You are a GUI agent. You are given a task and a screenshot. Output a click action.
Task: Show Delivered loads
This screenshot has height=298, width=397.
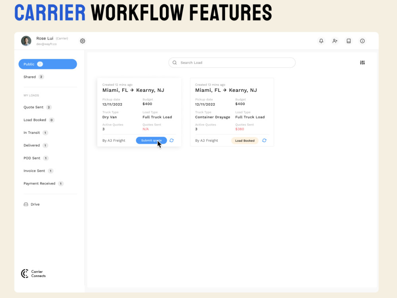(35, 145)
